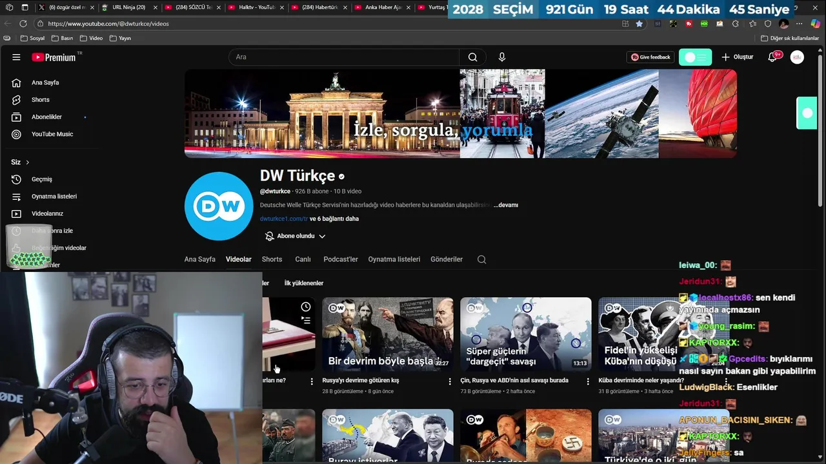Open the account avatar menu

click(x=798, y=57)
